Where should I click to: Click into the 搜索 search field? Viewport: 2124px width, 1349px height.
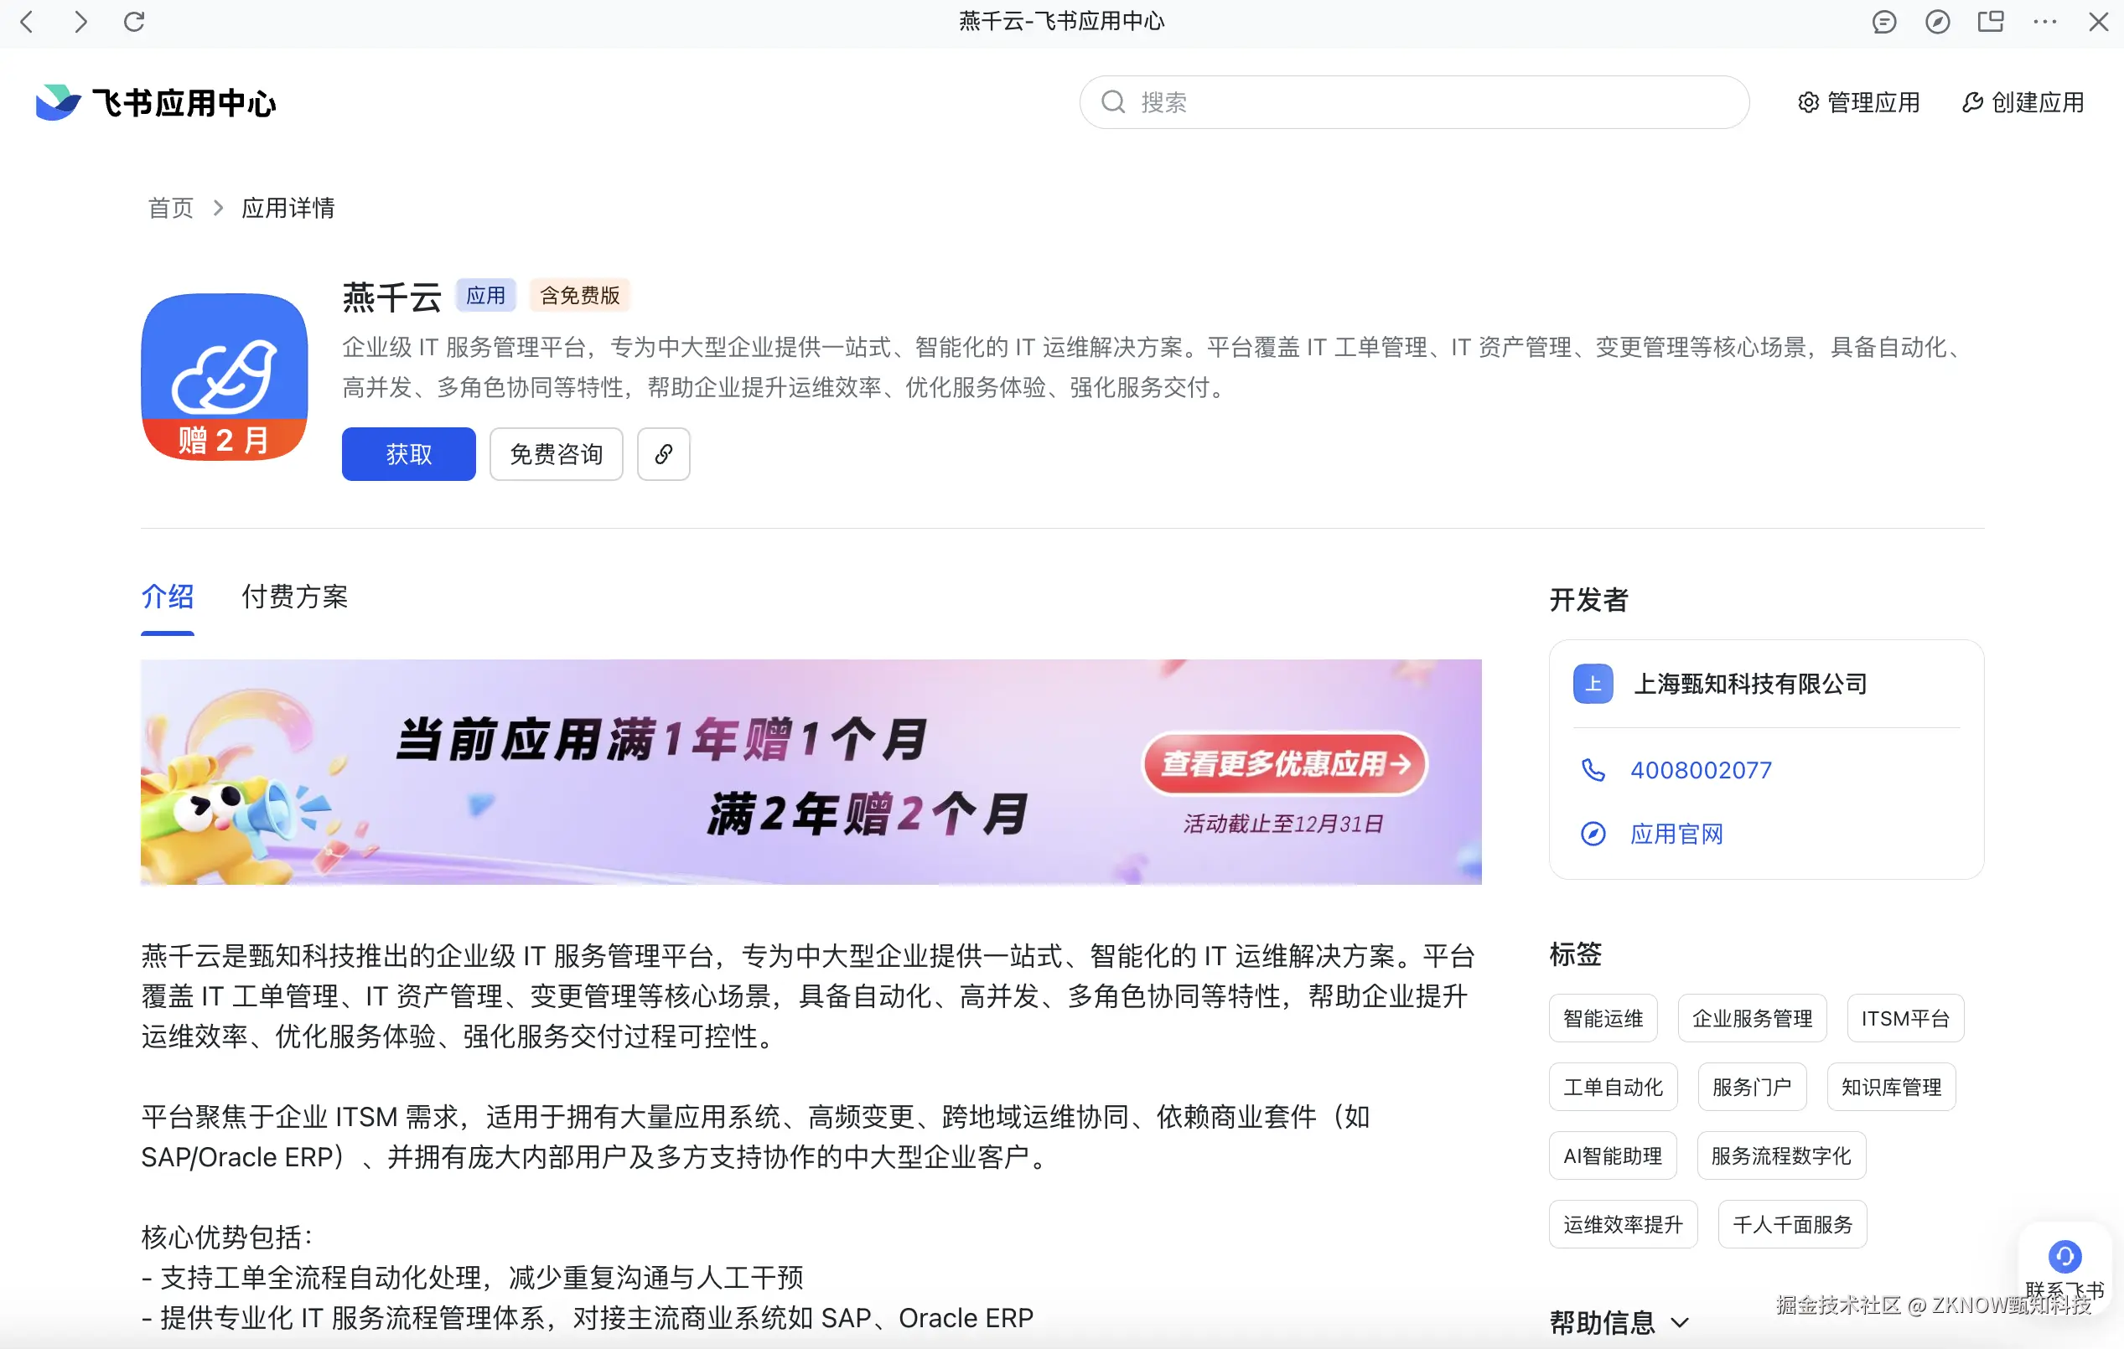click(1429, 102)
